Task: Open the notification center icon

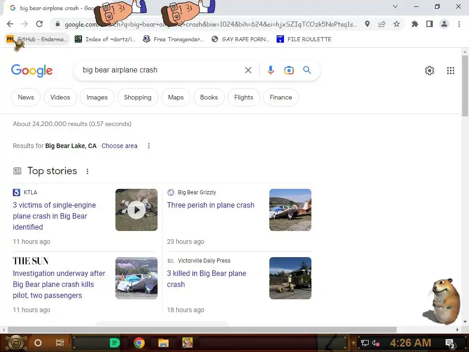Action: coord(450,343)
